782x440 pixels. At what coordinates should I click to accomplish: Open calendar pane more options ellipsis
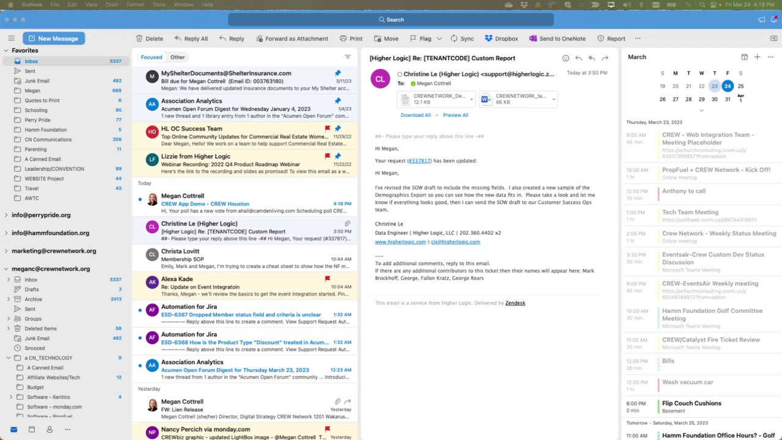[770, 57]
